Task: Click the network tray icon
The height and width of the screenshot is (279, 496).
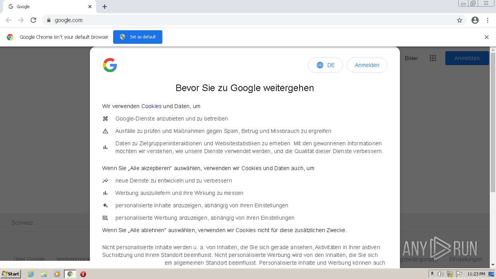Action: [450, 274]
